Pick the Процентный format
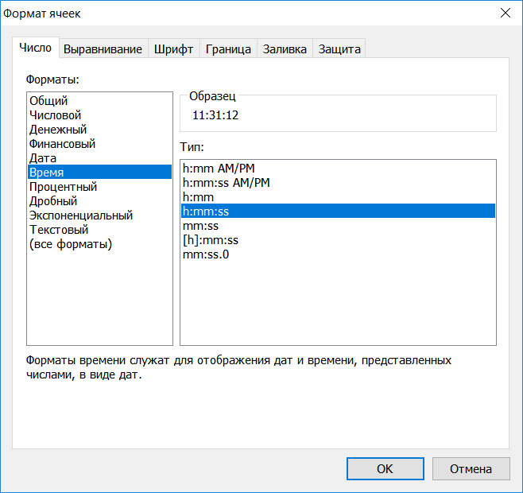This screenshot has height=493, width=523. tap(99, 187)
